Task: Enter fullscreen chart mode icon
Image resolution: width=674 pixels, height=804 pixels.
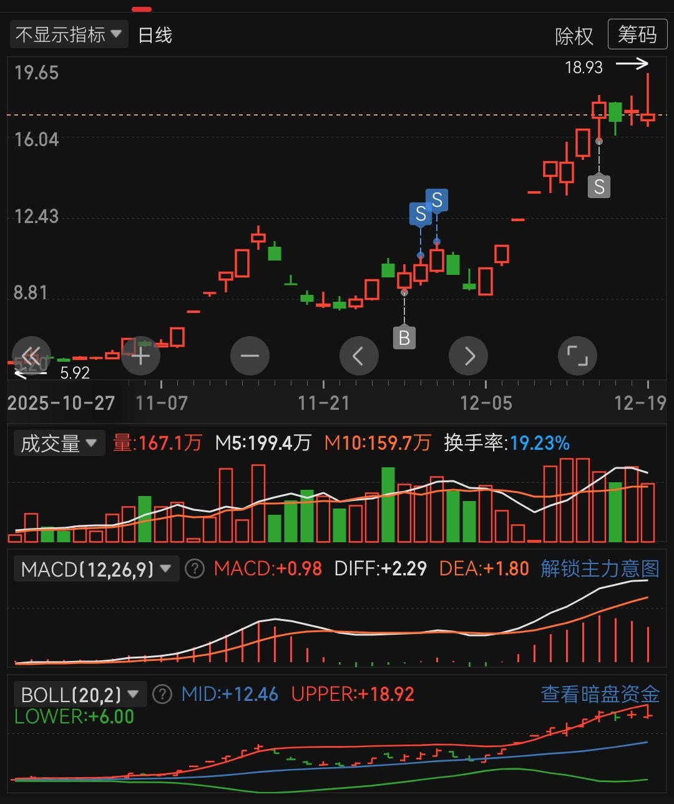Action: click(577, 356)
